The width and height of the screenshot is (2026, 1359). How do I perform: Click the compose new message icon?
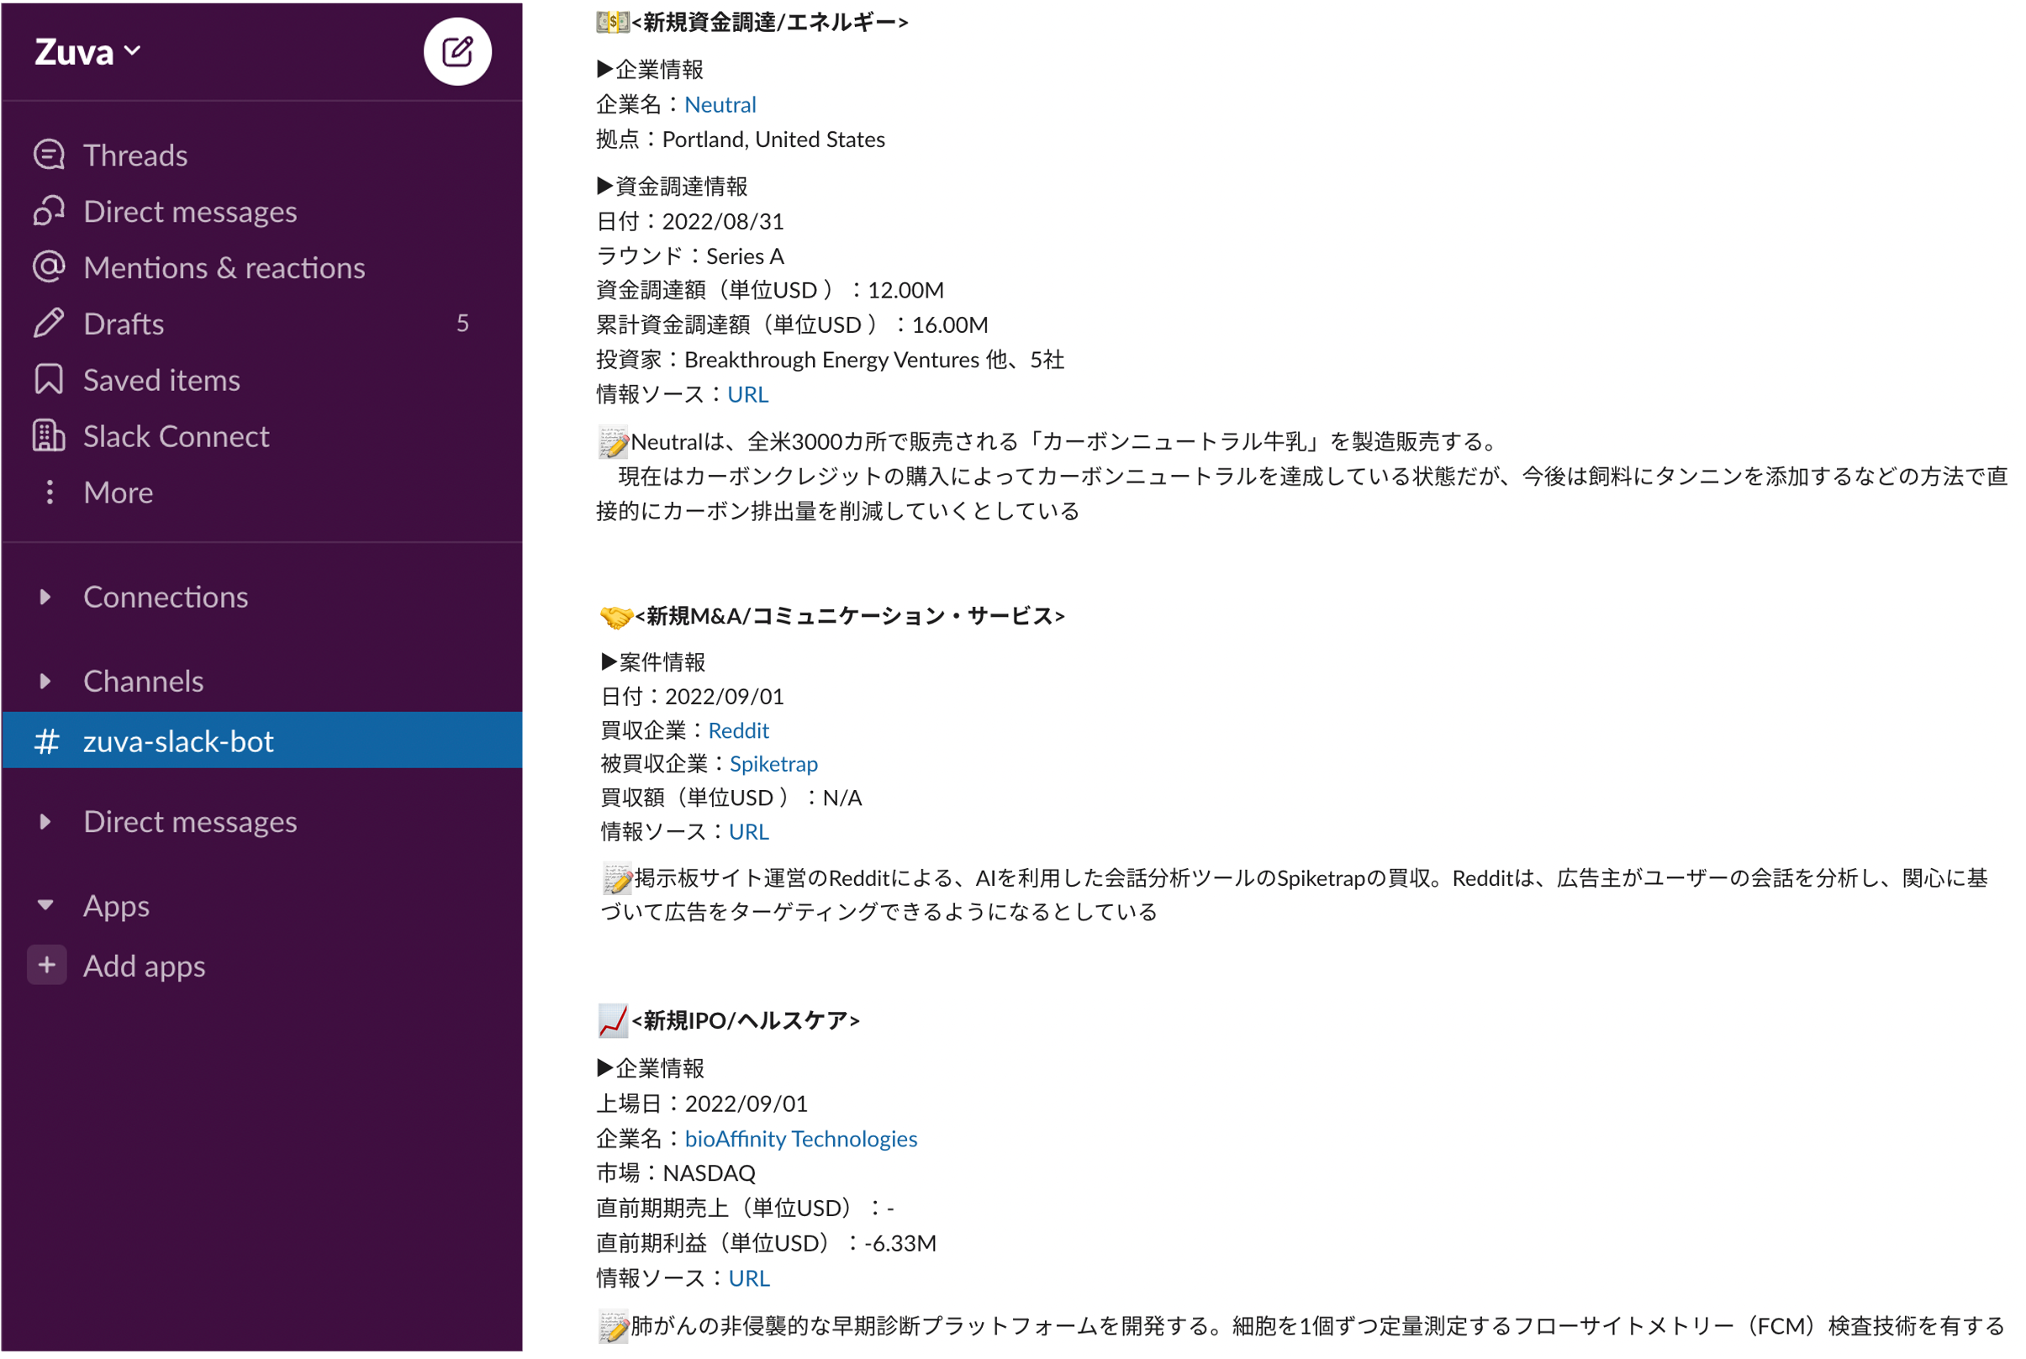pyautogui.click(x=456, y=52)
